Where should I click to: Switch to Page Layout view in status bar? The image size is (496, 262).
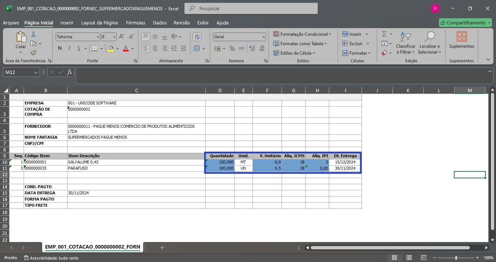pyautogui.click(x=409, y=258)
